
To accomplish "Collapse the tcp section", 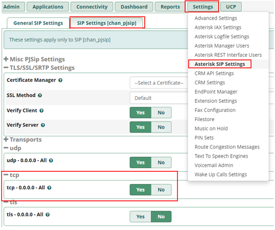I will [x=11, y=175].
